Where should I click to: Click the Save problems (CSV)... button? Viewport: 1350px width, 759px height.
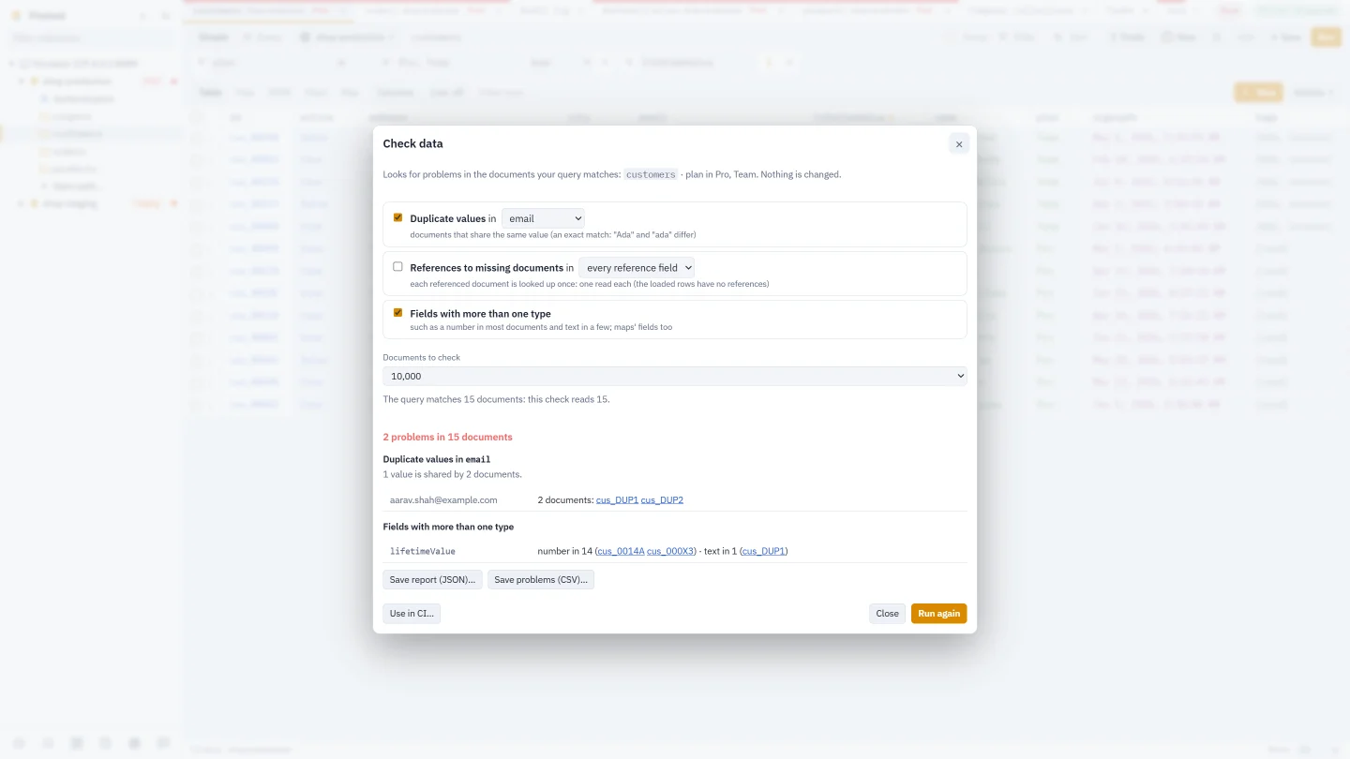[x=541, y=580]
